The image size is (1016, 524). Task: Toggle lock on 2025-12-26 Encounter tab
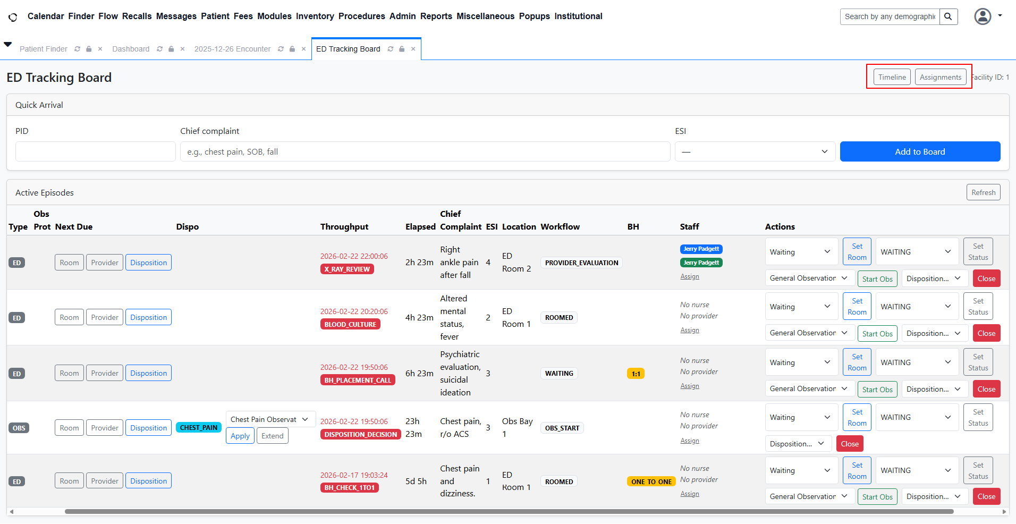pyautogui.click(x=292, y=49)
